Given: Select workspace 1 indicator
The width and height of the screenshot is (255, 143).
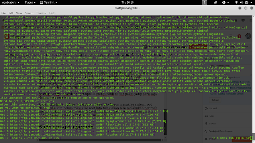Looking at the screenshot, I should click(204, 2).
